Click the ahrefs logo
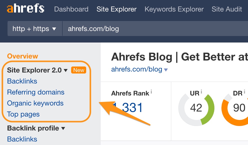Screen dimensions: 248x145 click(x=26, y=9)
